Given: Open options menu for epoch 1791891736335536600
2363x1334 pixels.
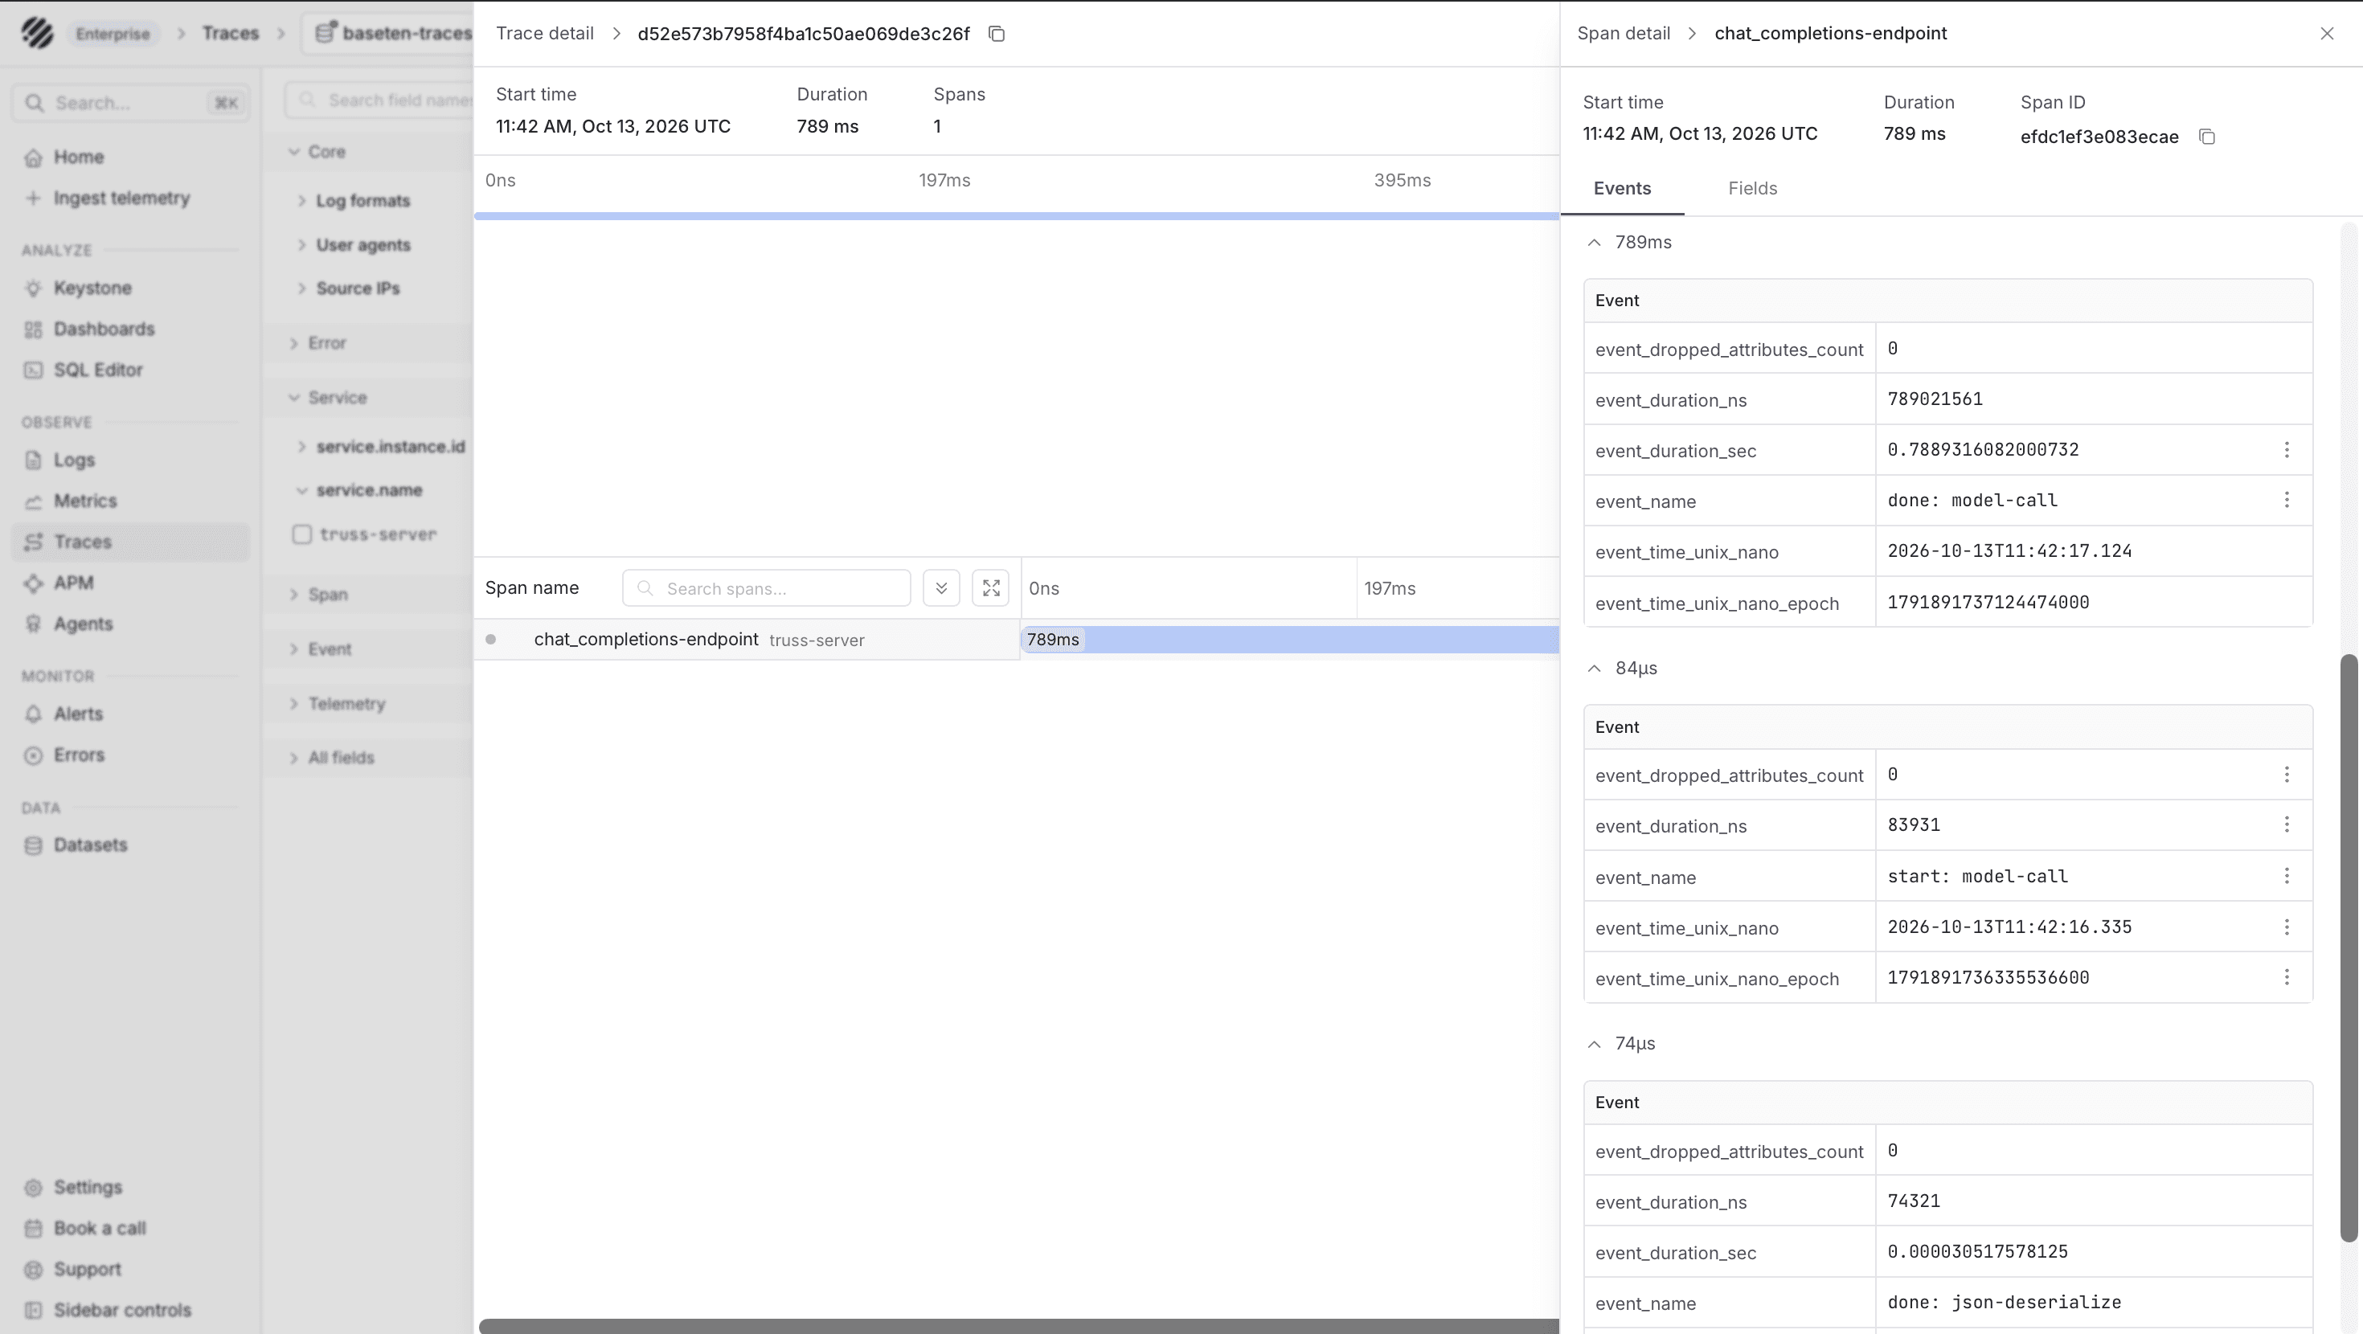Looking at the screenshot, I should 2286,977.
